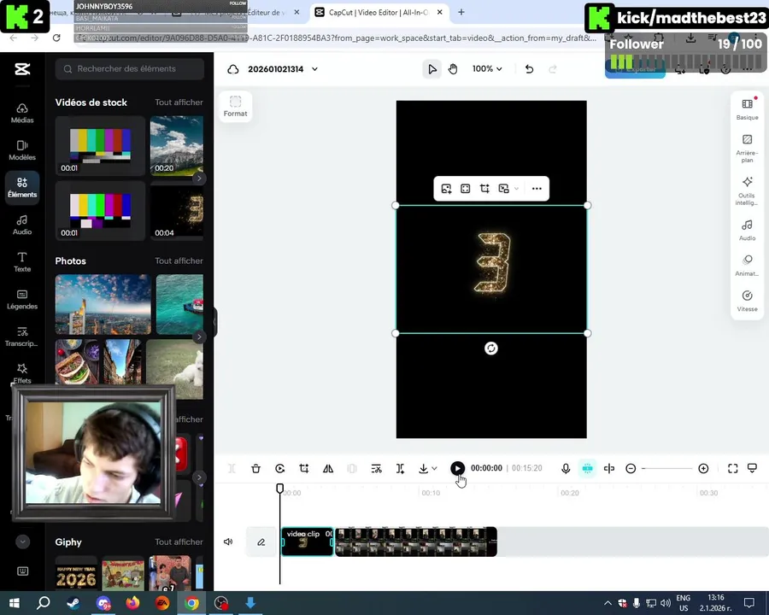Play the video preview
Image resolution: width=769 pixels, height=615 pixels.
[x=457, y=468]
